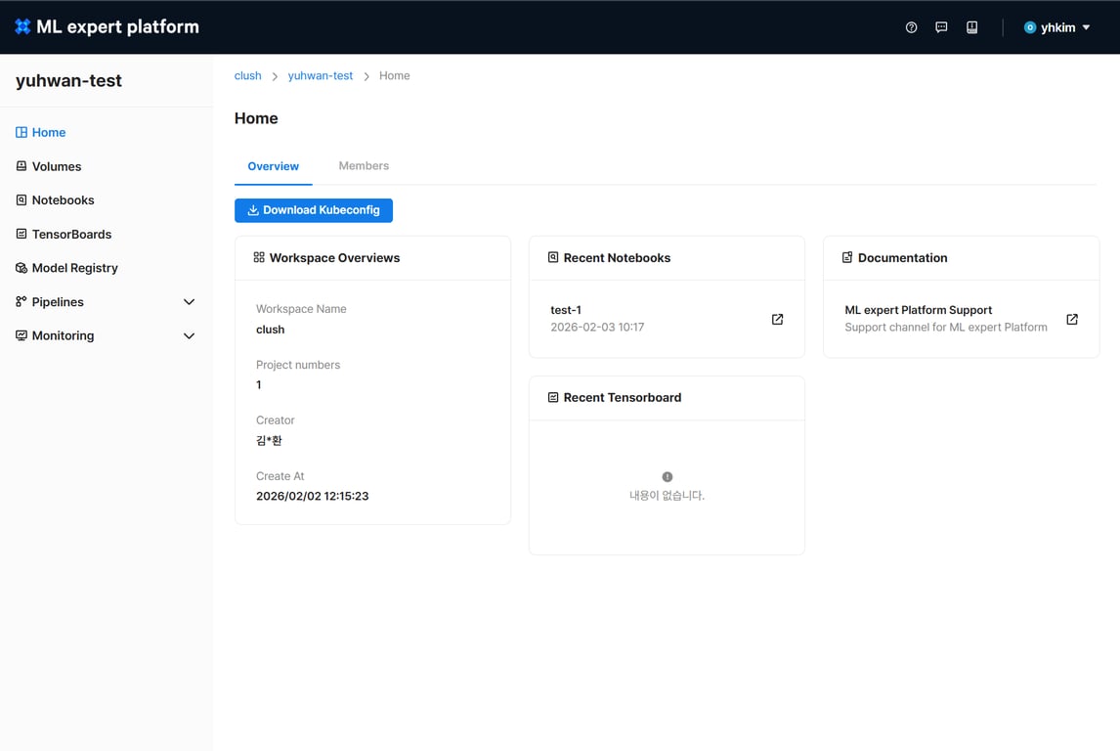This screenshot has width=1120, height=751.
Task: Open ML expert Platform Support external link icon
Action: 1072,320
